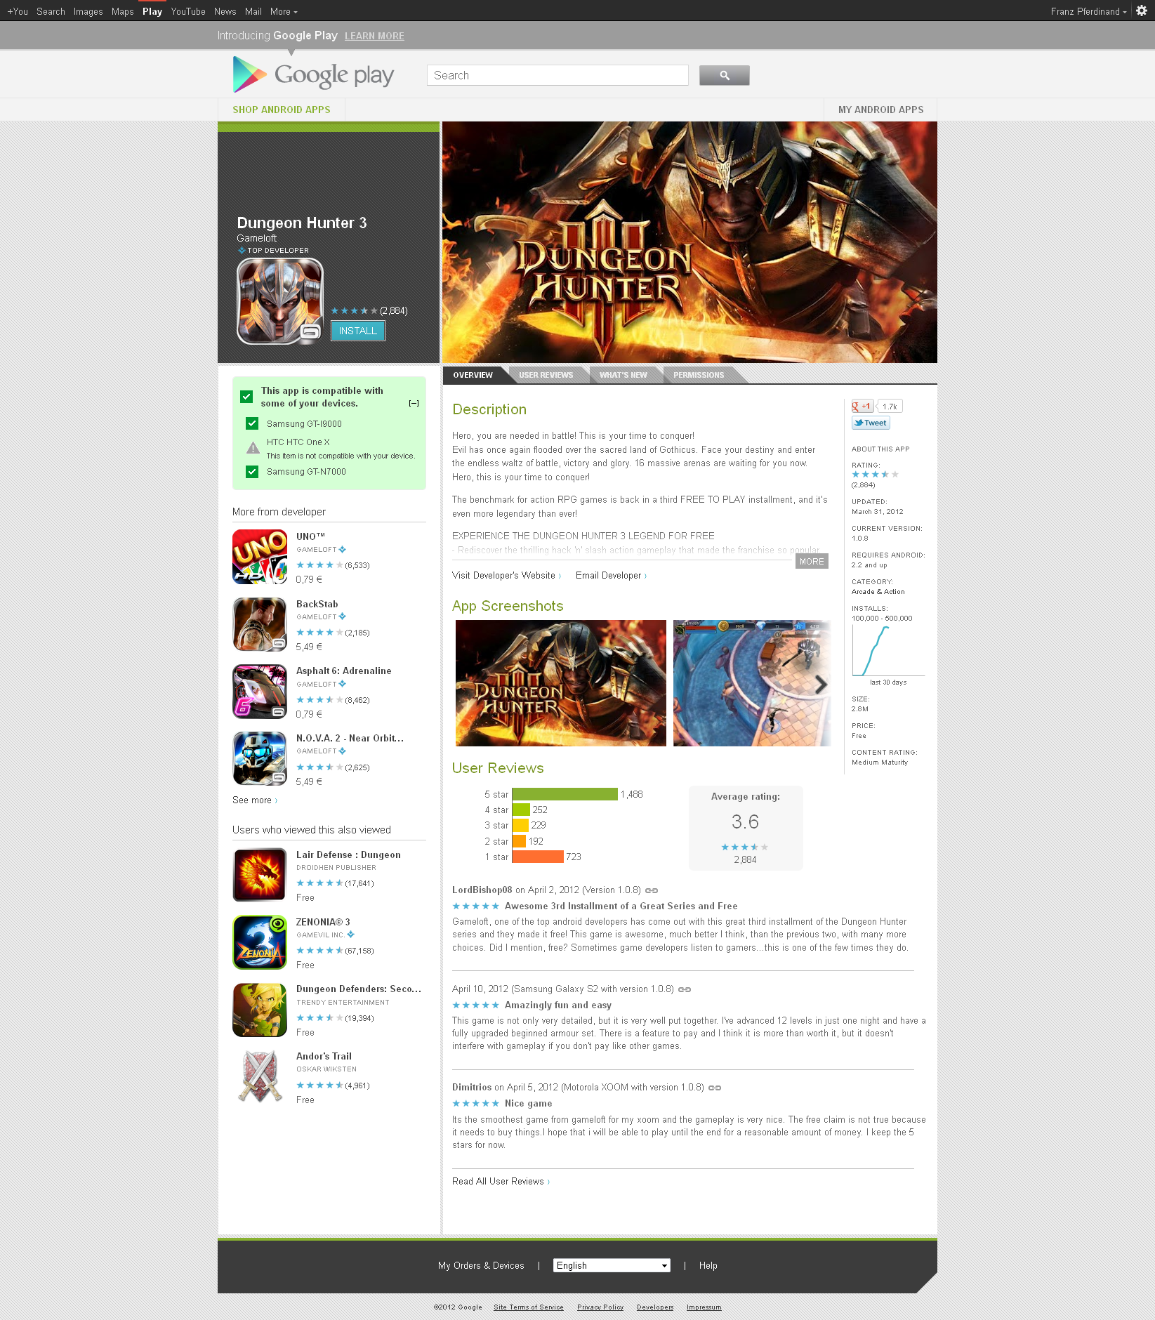Viewport: 1155px width, 1320px height.
Task: Open the Lair Defense Dungeon icon
Action: pyautogui.click(x=260, y=875)
